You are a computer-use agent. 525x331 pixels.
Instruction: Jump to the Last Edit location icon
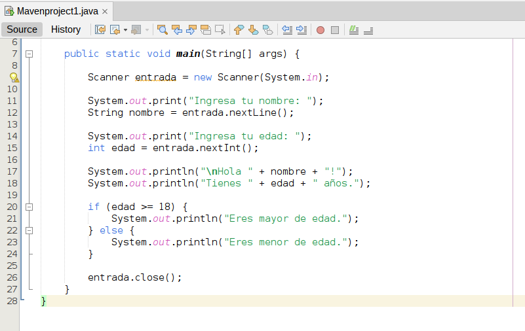[x=100, y=29]
